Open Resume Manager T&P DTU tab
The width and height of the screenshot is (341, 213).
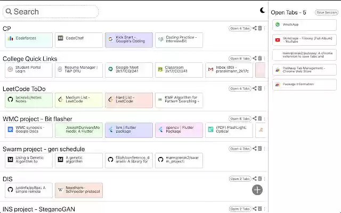click(x=79, y=70)
